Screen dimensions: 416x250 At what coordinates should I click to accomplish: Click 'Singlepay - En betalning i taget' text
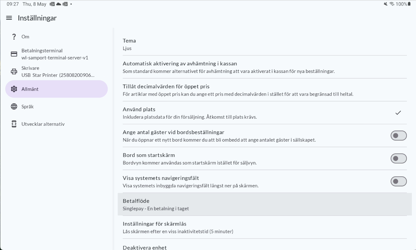(156, 208)
